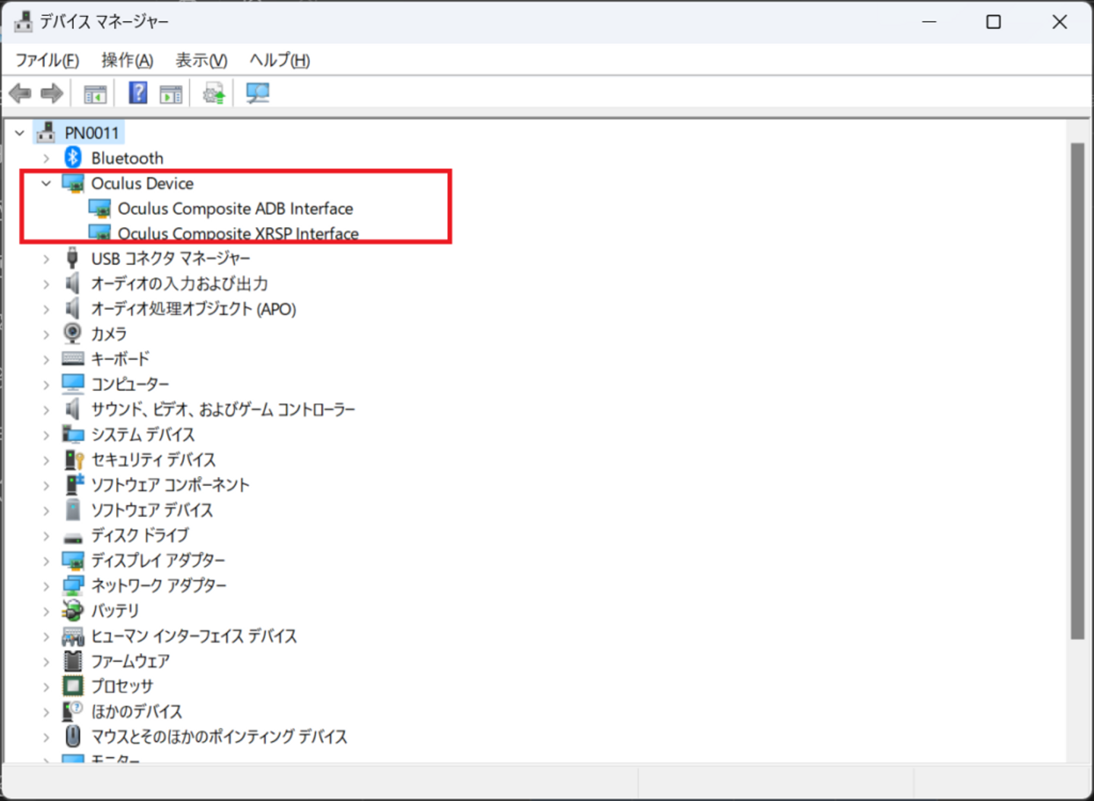Click the webcam icon for カメラ

(x=72, y=333)
